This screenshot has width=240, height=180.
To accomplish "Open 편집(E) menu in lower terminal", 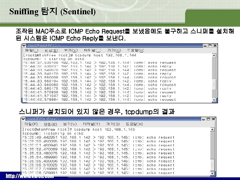I will coord(50,124).
